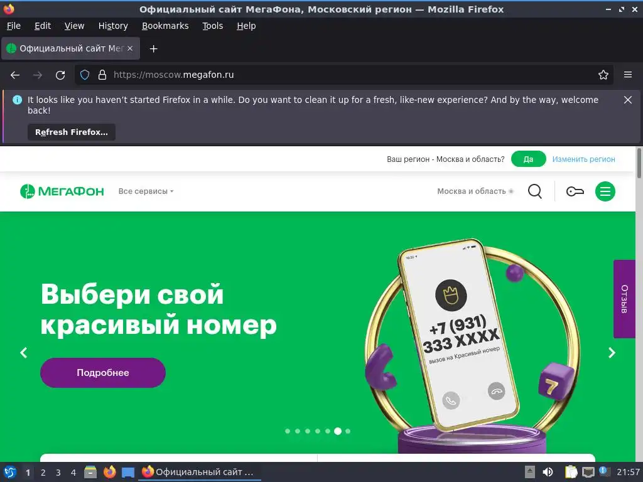The image size is (643, 482).
Task: Switch to virtual desktop 2
Action: (x=43, y=473)
